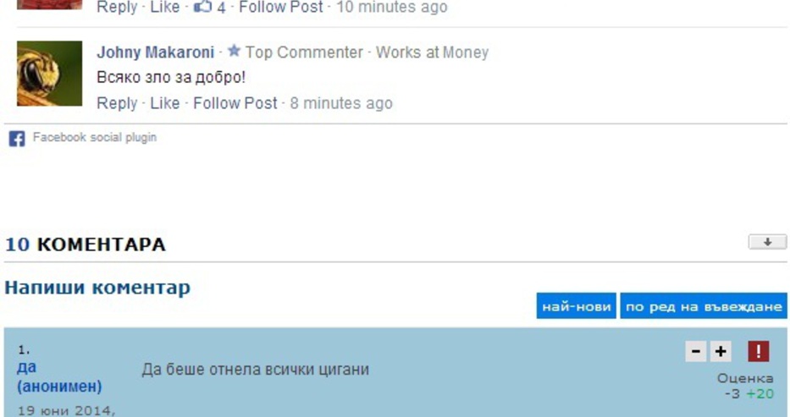Sort comments по ред на въвеждане
Image resolution: width=790 pixels, height=417 pixels.
(704, 306)
